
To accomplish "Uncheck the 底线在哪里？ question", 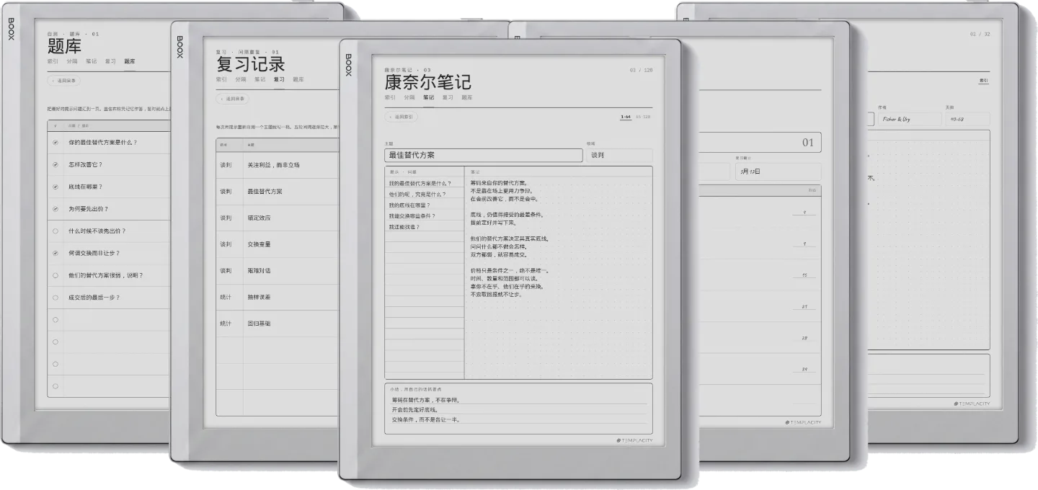I will click(x=56, y=187).
